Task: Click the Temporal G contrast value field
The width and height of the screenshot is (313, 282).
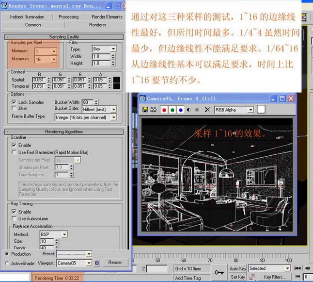Action: pyautogui.click(x=60, y=86)
